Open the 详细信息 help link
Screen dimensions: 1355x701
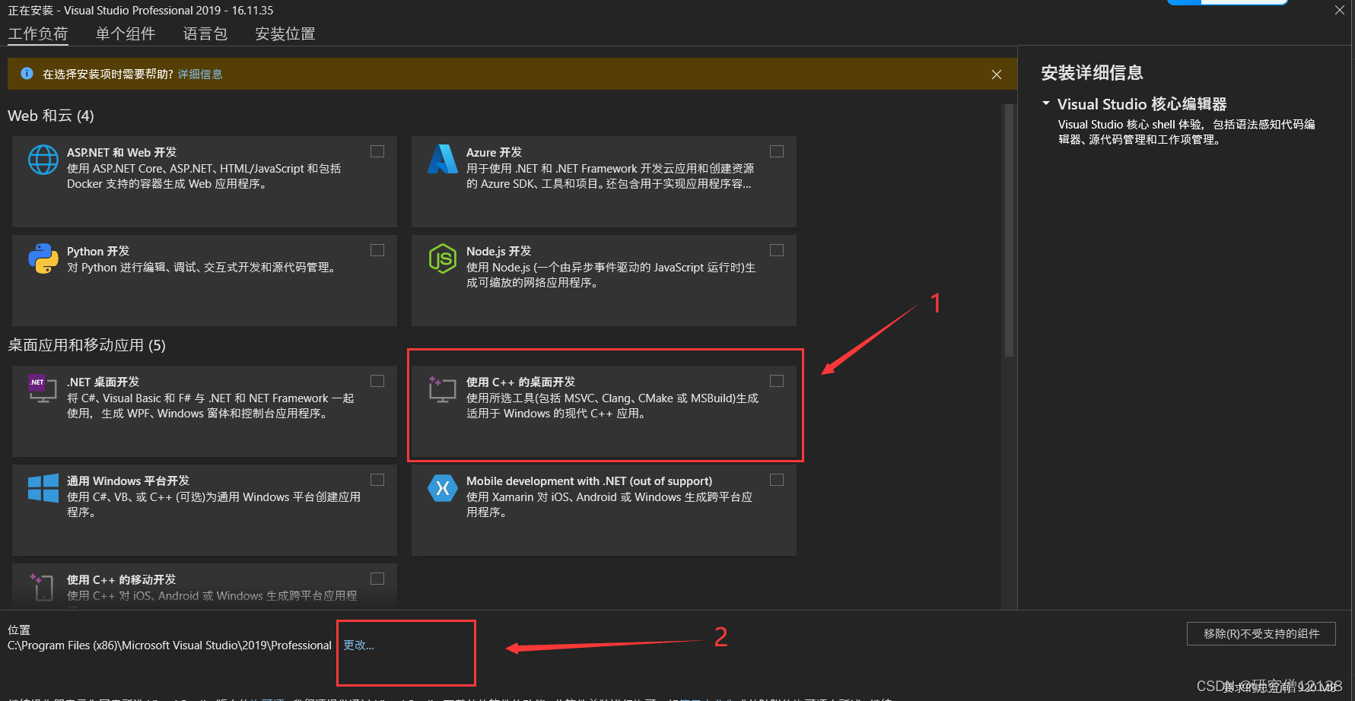tap(200, 74)
